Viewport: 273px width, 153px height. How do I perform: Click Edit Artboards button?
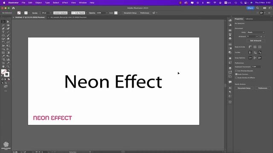point(256,41)
